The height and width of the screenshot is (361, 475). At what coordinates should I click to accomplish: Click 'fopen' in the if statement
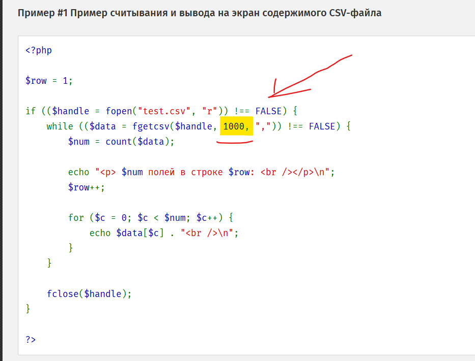coord(119,111)
